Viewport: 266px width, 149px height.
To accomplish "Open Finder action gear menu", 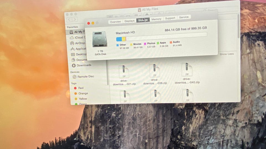I will (148, 14).
